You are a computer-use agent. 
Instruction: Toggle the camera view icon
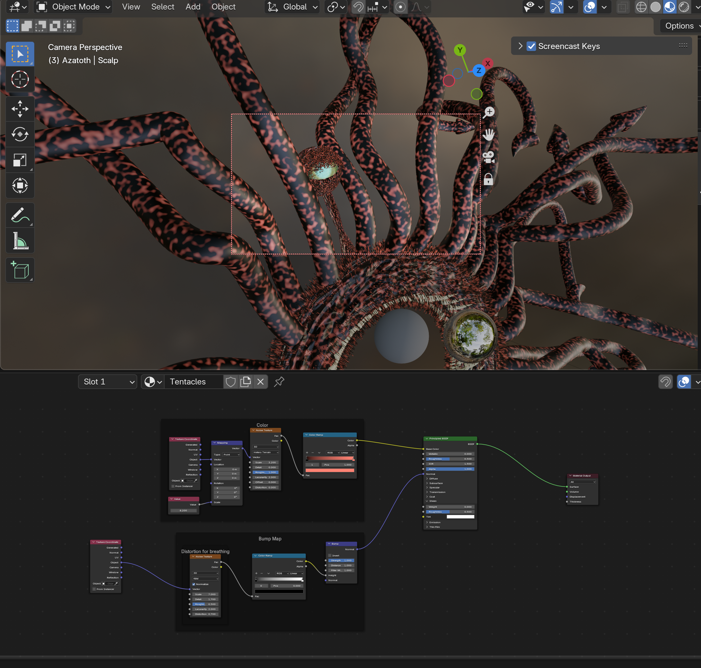pos(489,157)
